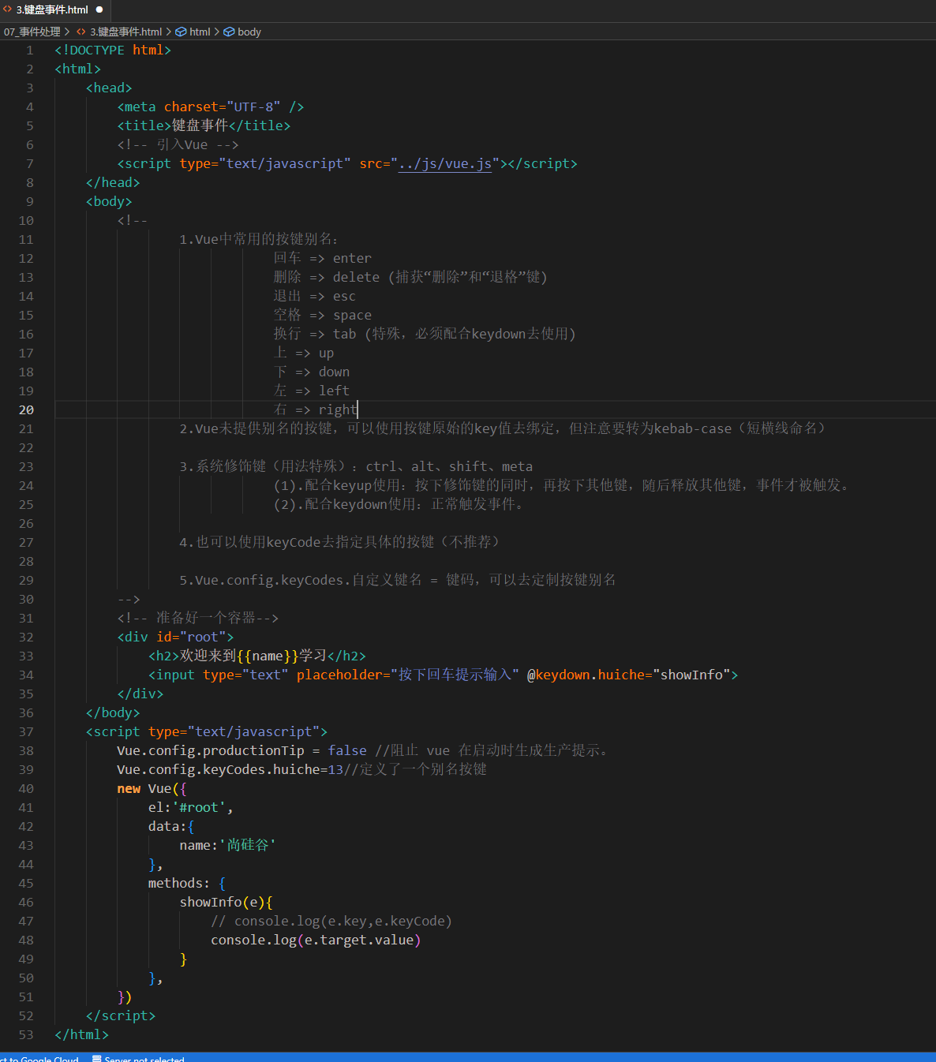Click the commented console.log(e.key,e.keyCode) line
This screenshot has width=936, height=1062.
(331, 921)
